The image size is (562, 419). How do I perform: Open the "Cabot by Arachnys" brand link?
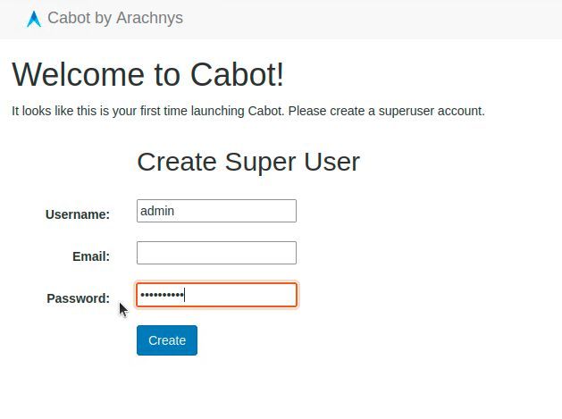pos(114,18)
